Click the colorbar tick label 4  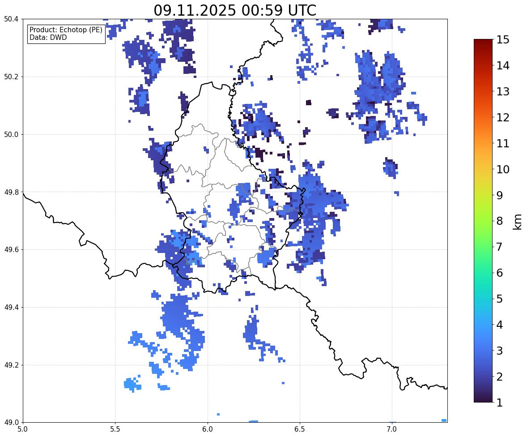click(x=500, y=325)
